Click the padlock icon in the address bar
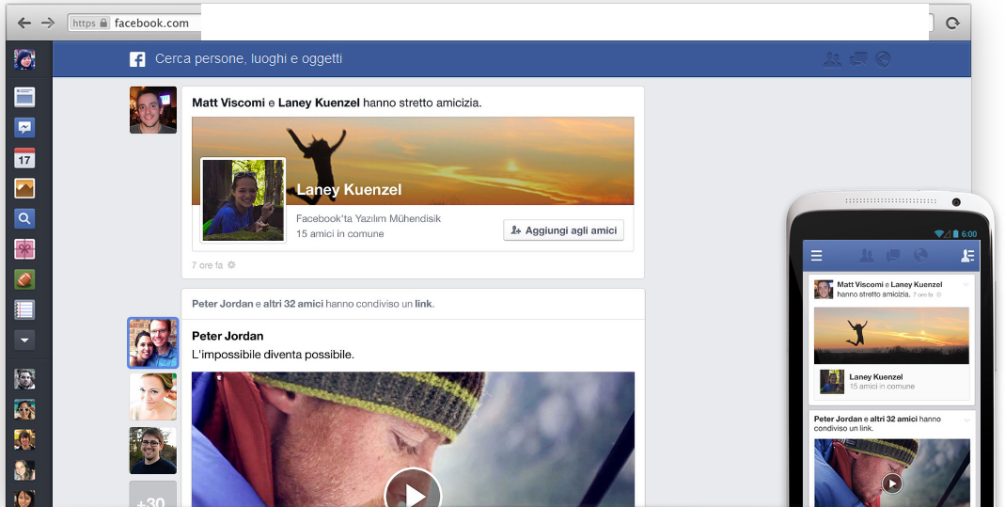 tap(103, 24)
